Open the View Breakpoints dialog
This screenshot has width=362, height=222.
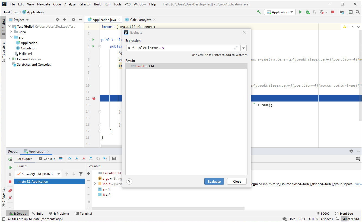[x=10, y=191]
